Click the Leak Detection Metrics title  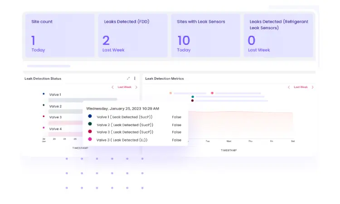point(165,78)
